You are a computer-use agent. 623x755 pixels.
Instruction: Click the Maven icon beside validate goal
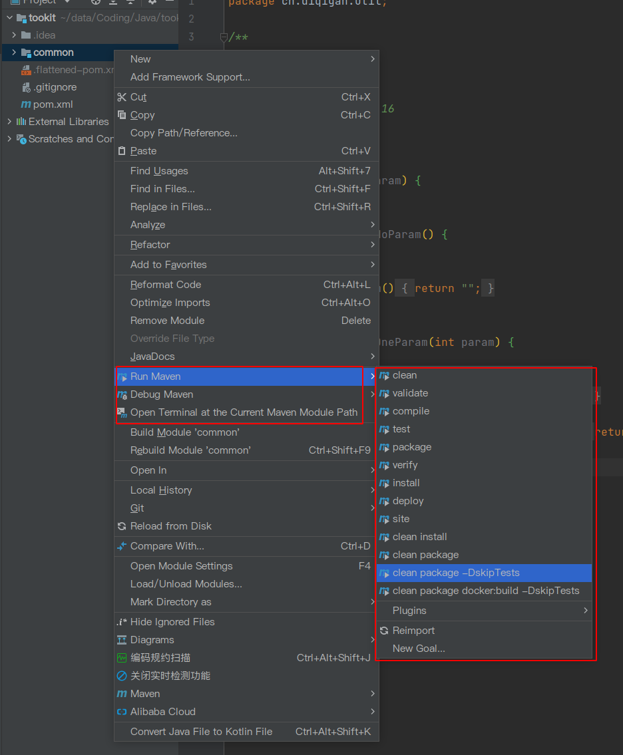point(384,393)
